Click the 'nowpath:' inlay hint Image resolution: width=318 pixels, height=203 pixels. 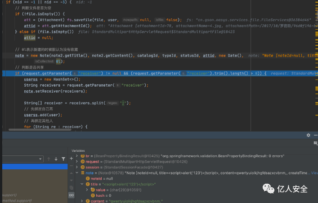(130, 20)
